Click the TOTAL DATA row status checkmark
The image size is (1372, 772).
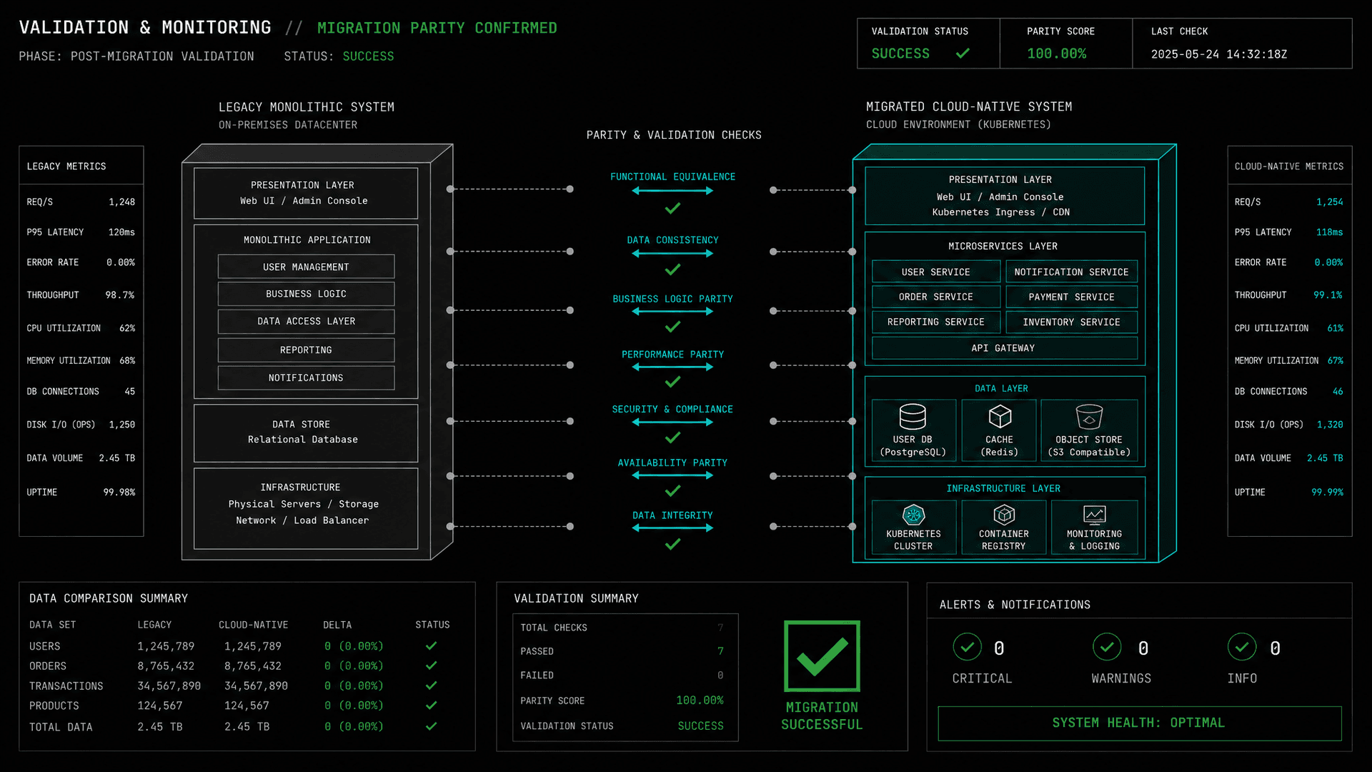tap(431, 726)
